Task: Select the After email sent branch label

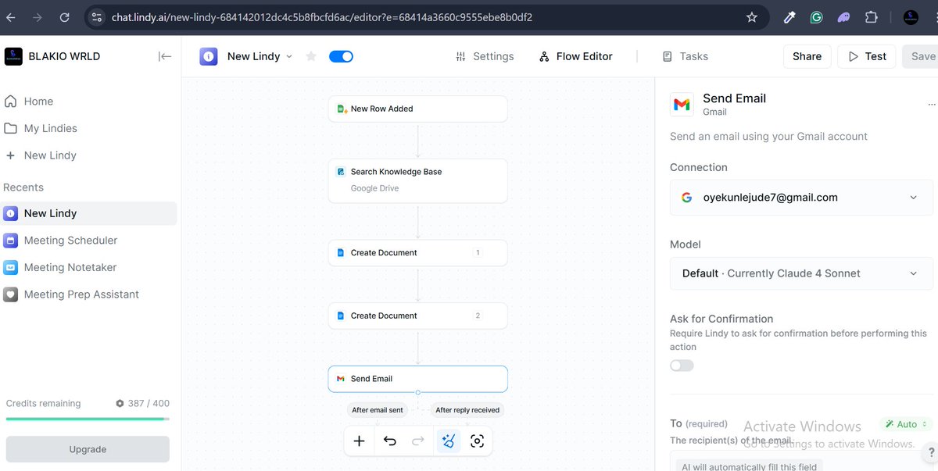Action: point(378,410)
